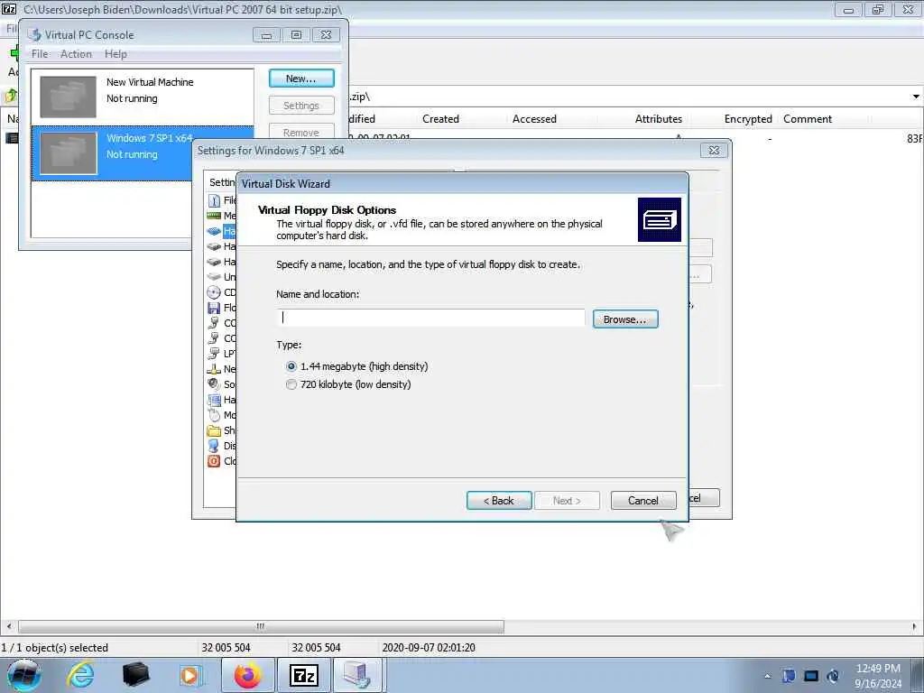924x693 pixels.
Task: Open Windows Media Player from taskbar
Action: [191, 675]
